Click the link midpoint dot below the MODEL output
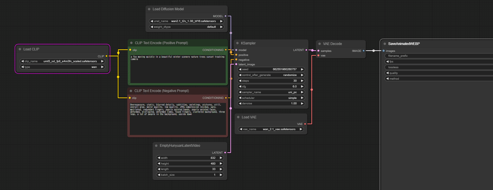Viewport: 493px width, 190px height. (x=231, y=32)
